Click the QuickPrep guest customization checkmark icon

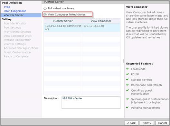point(127,90)
